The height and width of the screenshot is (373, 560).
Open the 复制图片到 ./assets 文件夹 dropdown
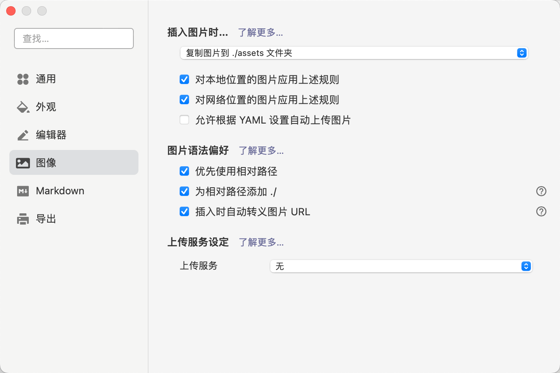(x=354, y=53)
